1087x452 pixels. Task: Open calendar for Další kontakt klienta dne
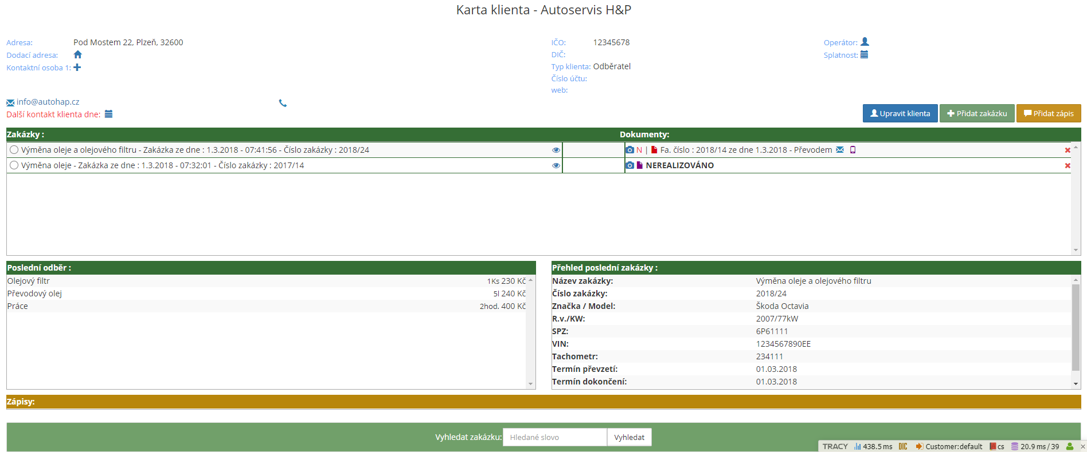click(108, 114)
